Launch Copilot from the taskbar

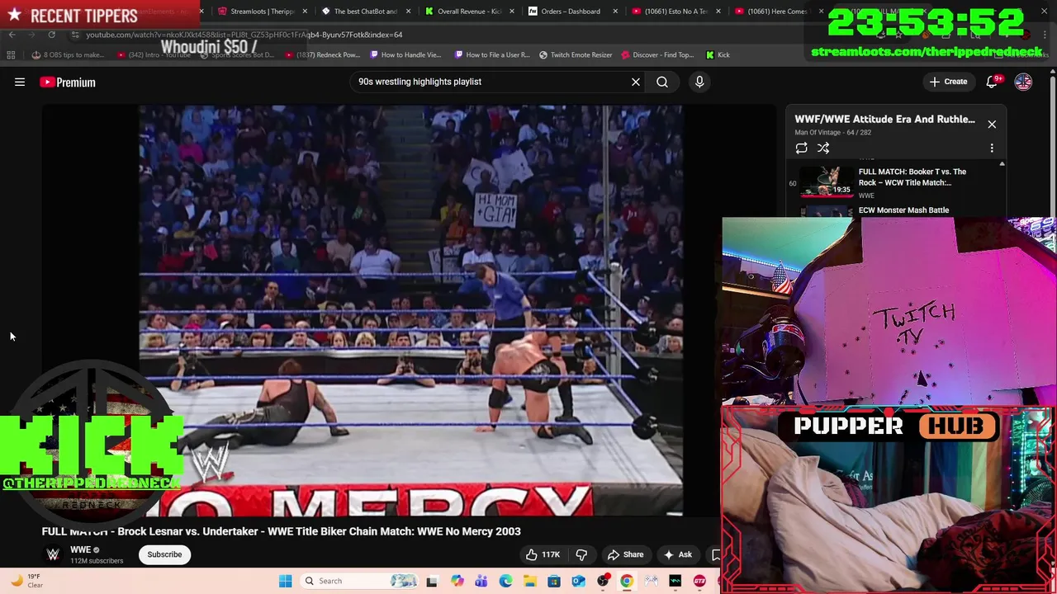(x=457, y=581)
